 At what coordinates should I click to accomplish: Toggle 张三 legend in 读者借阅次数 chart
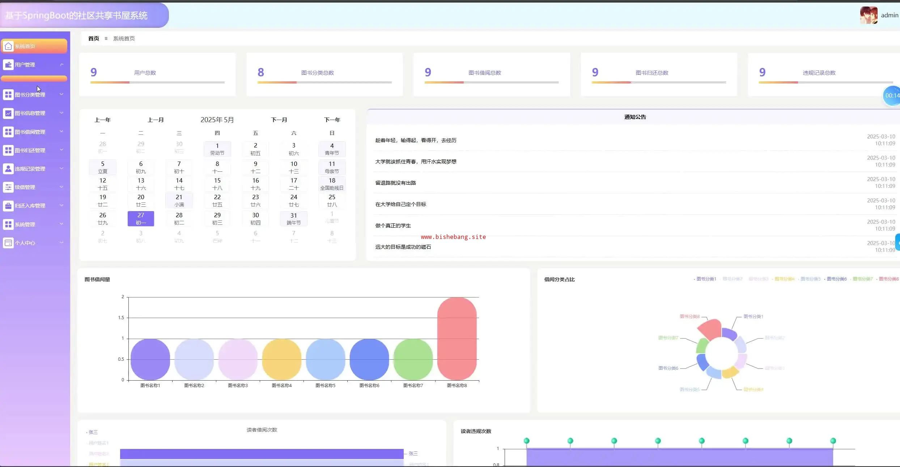point(93,432)
